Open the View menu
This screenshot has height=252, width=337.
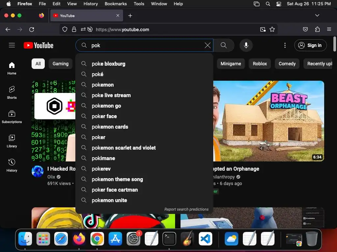72,4
